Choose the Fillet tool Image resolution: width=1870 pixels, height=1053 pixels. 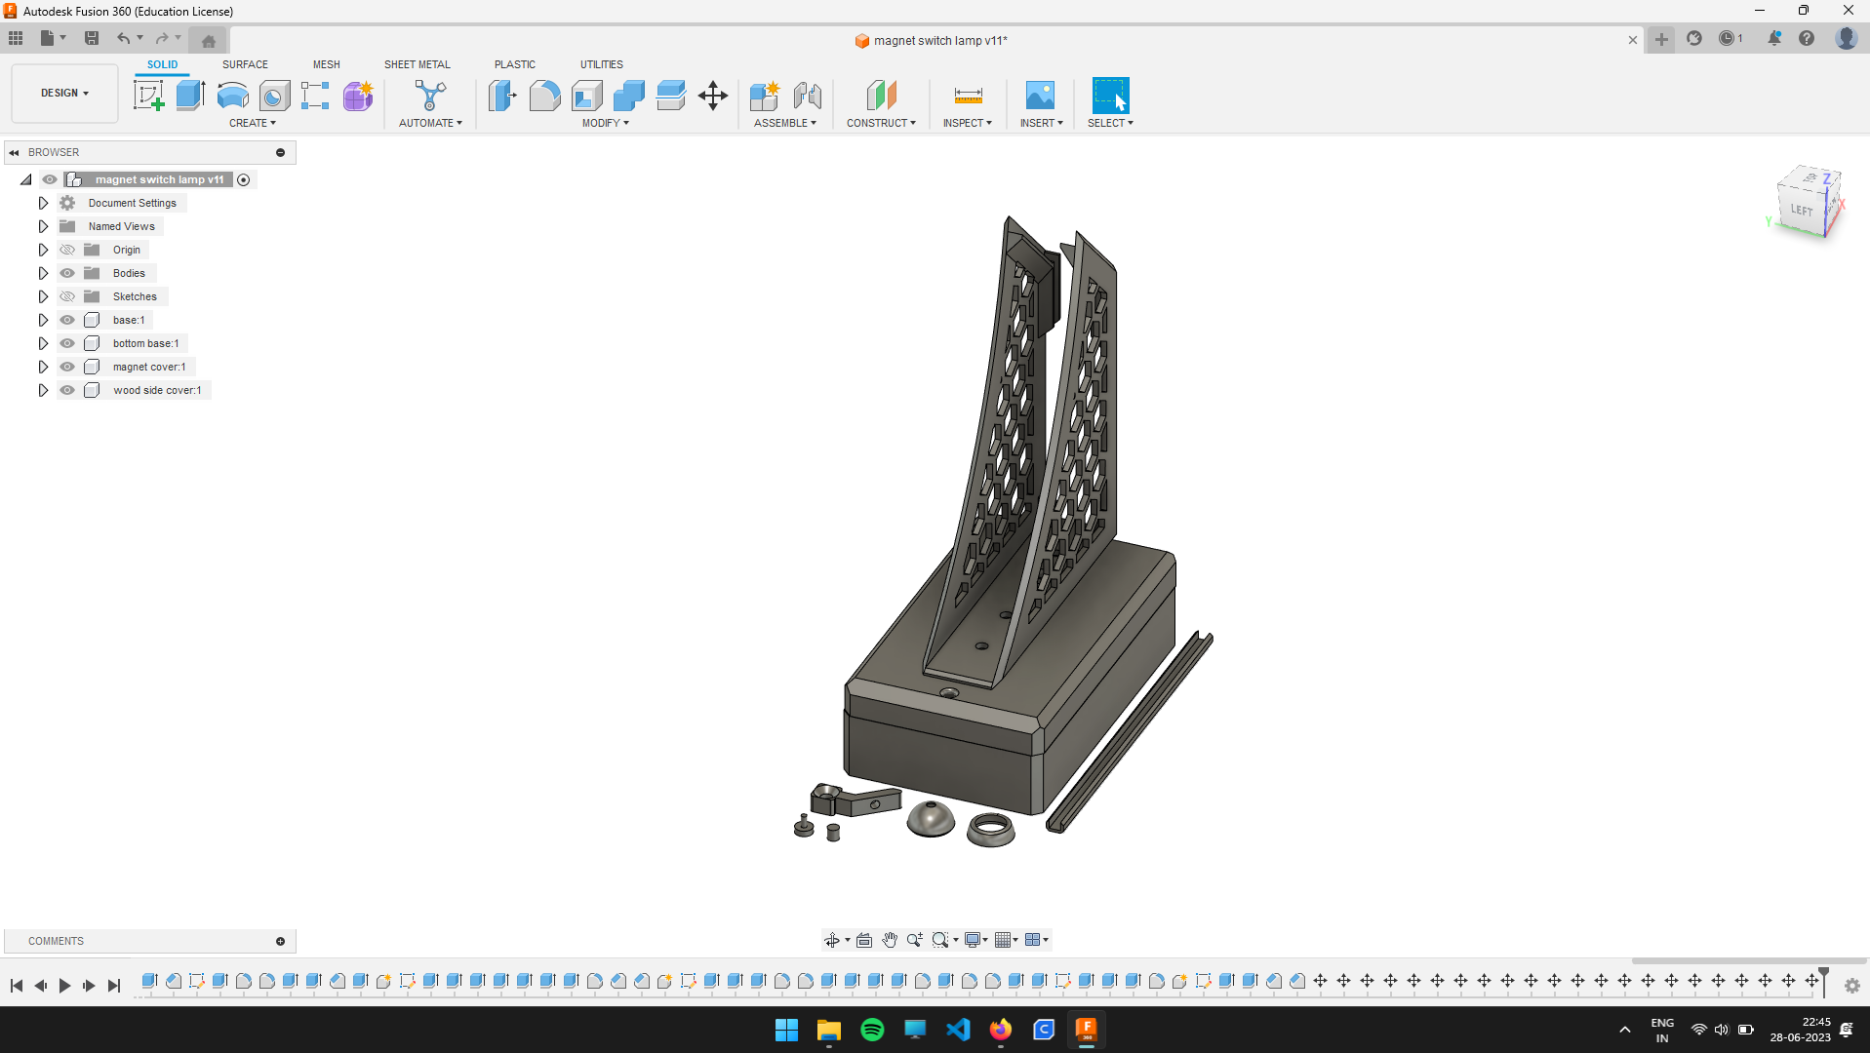(544, 96)
